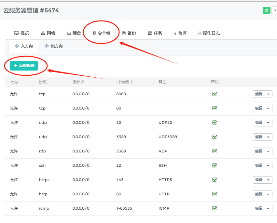
Task: Switch to 出方向 outbound rules
Action: coord(54,46)
